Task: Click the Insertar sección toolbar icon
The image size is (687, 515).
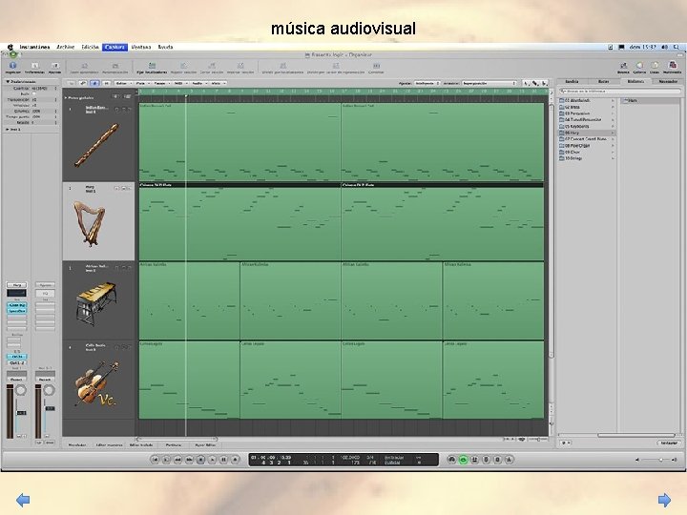Action: coord(240,66)
